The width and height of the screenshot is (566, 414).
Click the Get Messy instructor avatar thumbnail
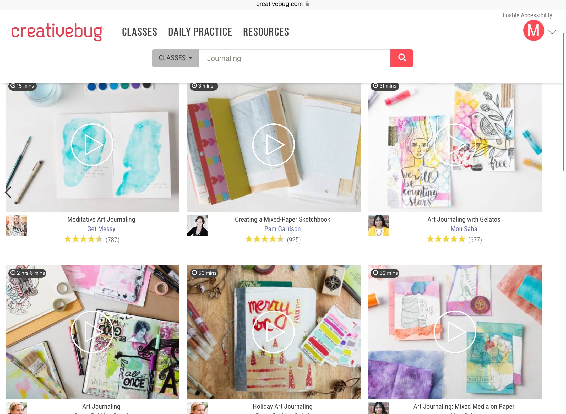(16, 225)
